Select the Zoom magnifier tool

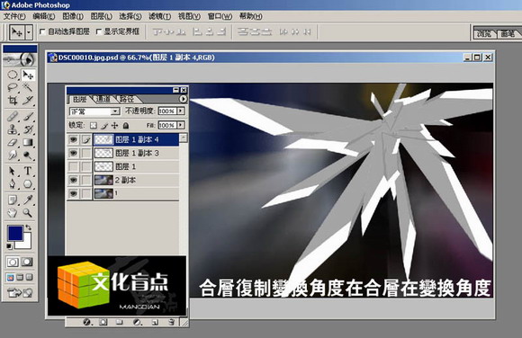tap(28, 213)
